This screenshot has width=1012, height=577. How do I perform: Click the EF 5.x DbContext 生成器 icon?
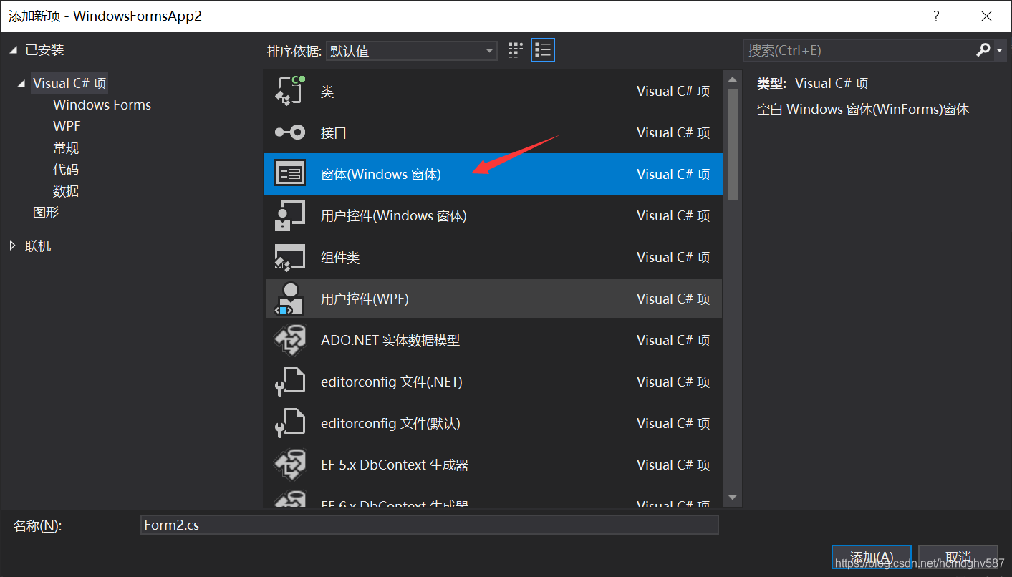[290, 465]
